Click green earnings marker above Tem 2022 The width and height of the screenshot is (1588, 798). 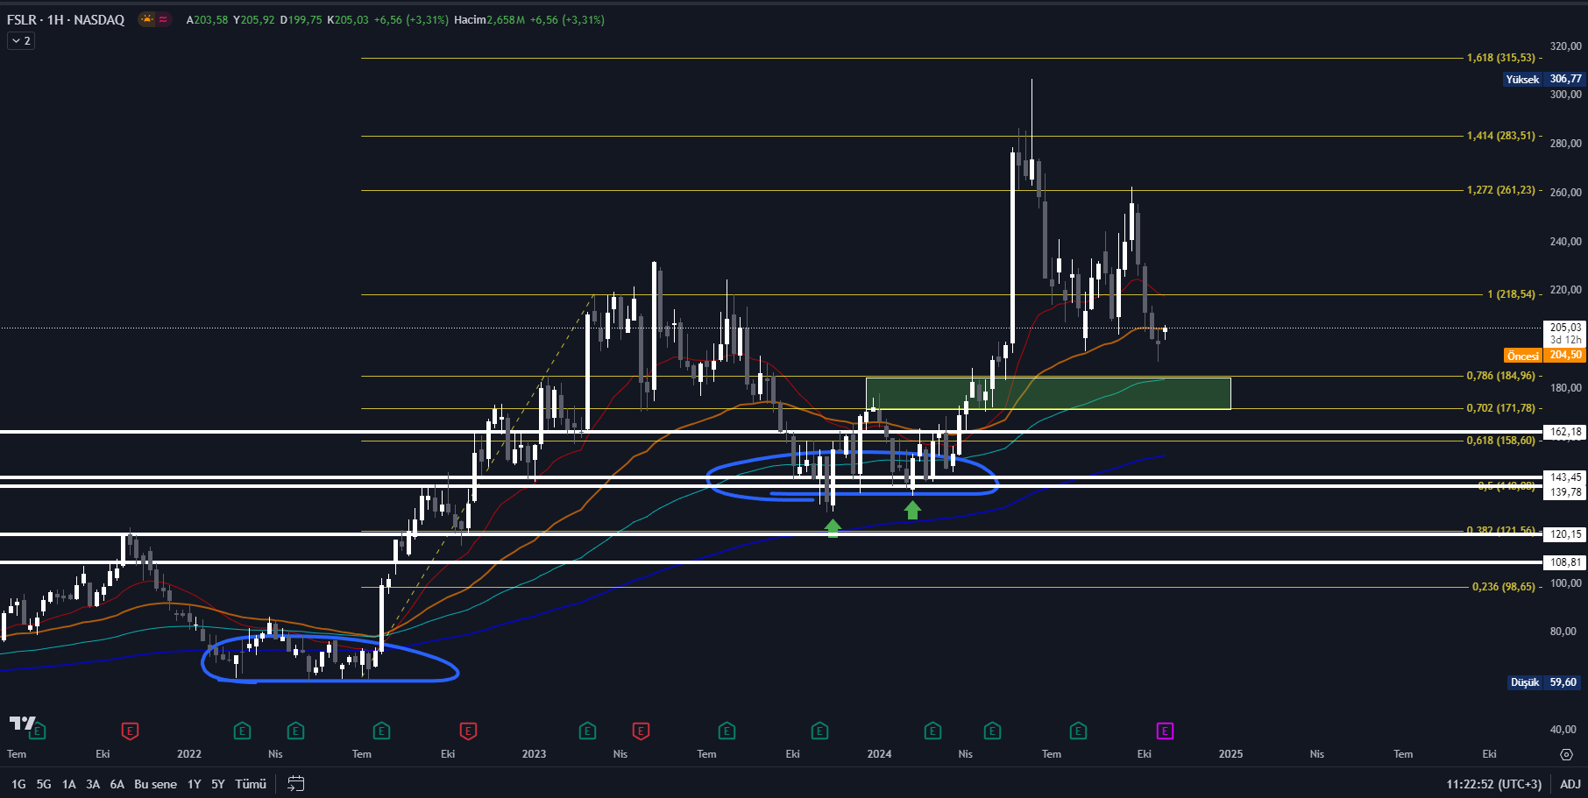(x=381, y=731)
